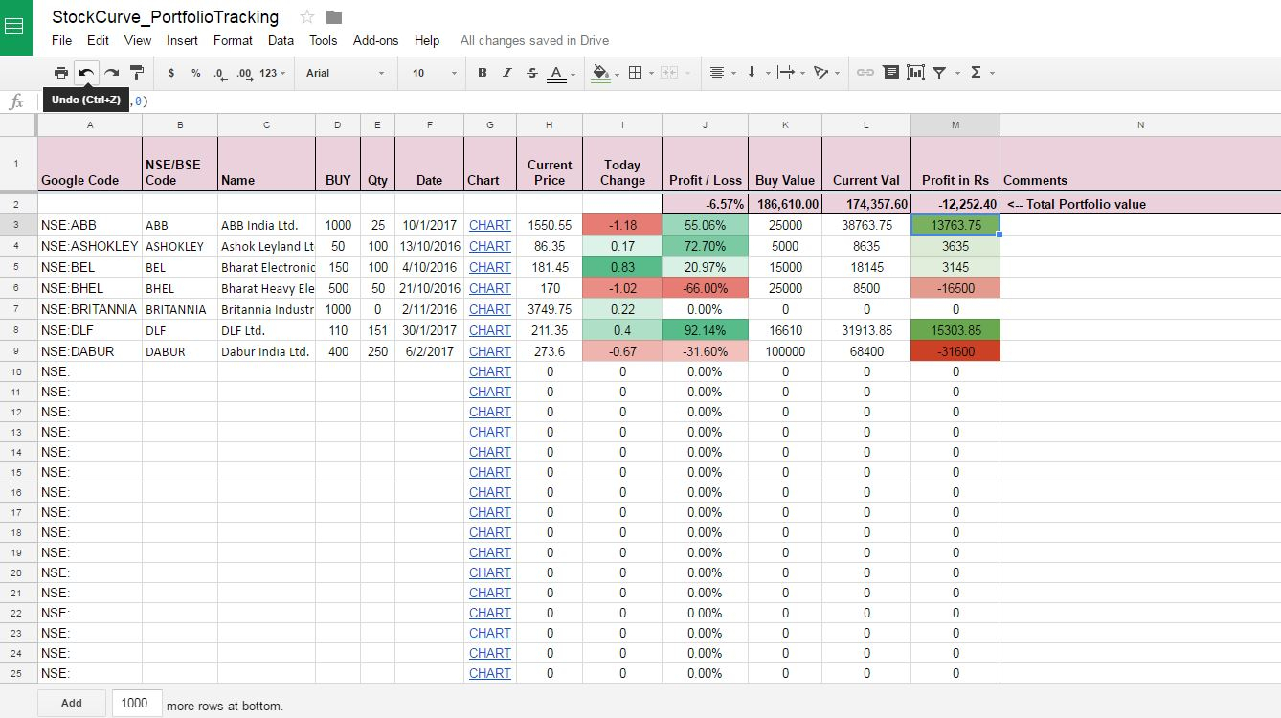Viewport: 1281px width, 718px height.
Task: Select the Paint format tool
Action: tap(137, 73)
